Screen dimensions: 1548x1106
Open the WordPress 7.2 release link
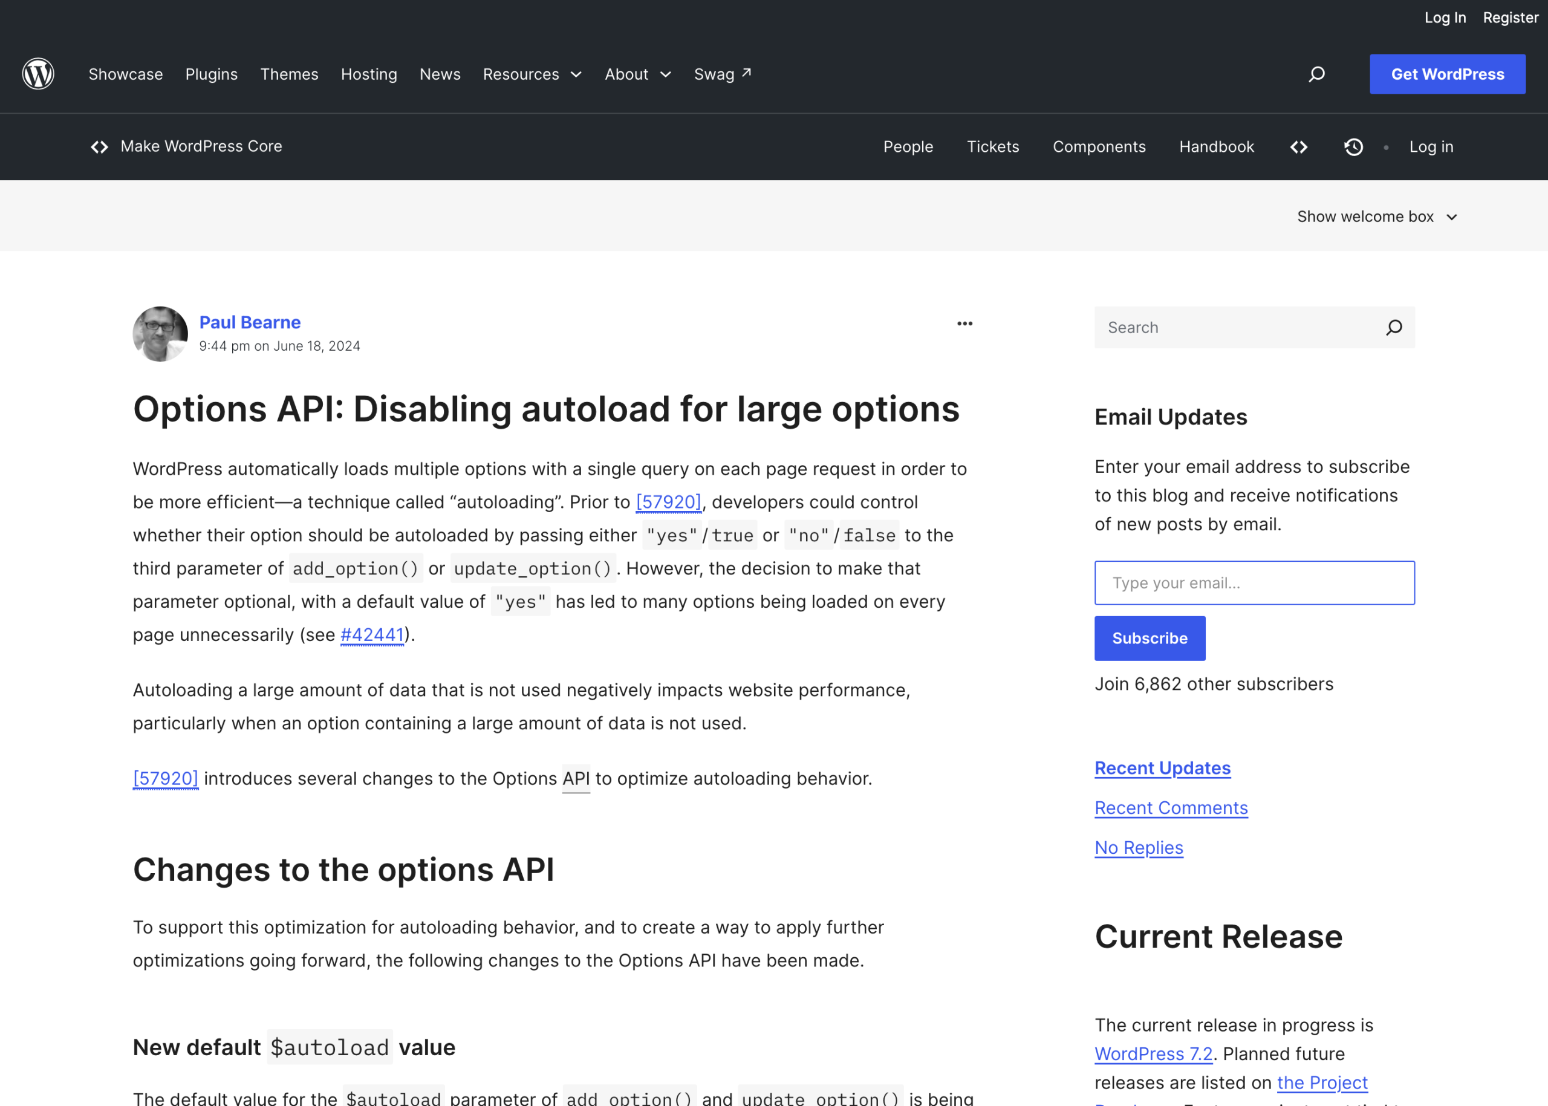pyautogui.click(x=1154, y=1053)
